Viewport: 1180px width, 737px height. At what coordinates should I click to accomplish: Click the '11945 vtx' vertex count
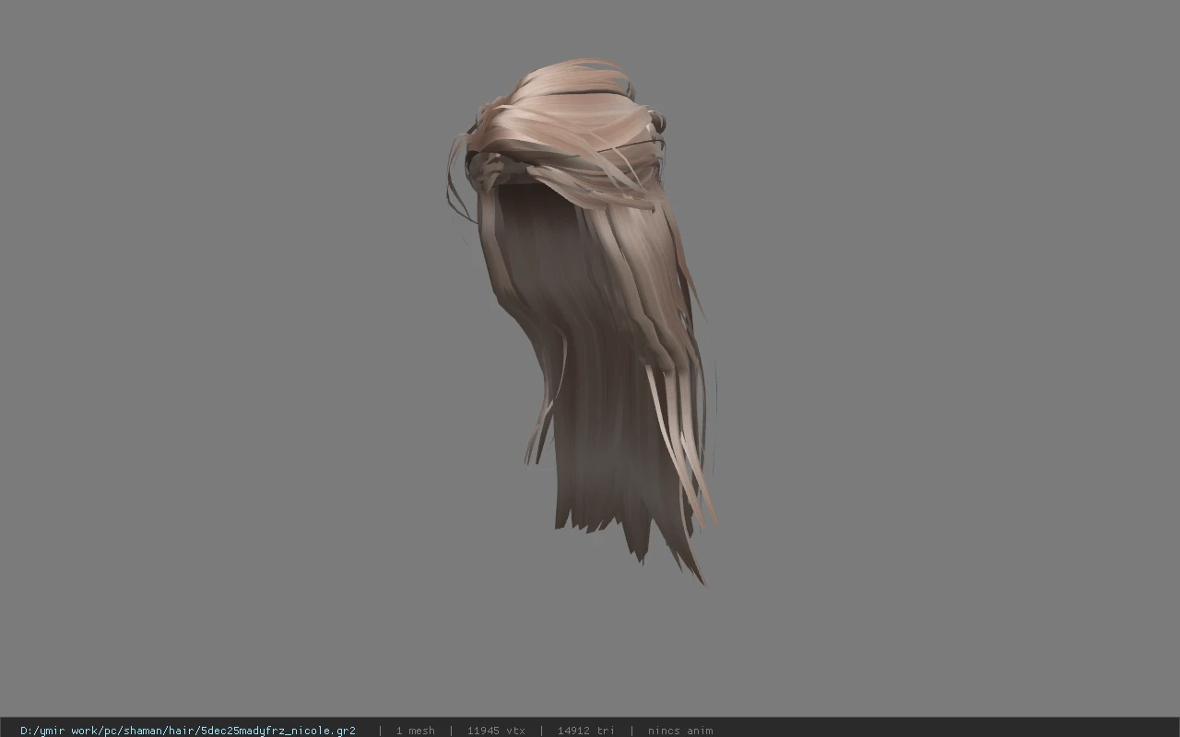click(x=496, y=731)
